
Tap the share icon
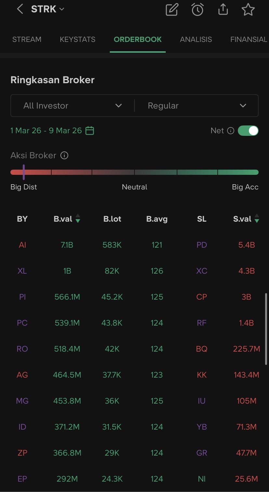coord(223,10)
